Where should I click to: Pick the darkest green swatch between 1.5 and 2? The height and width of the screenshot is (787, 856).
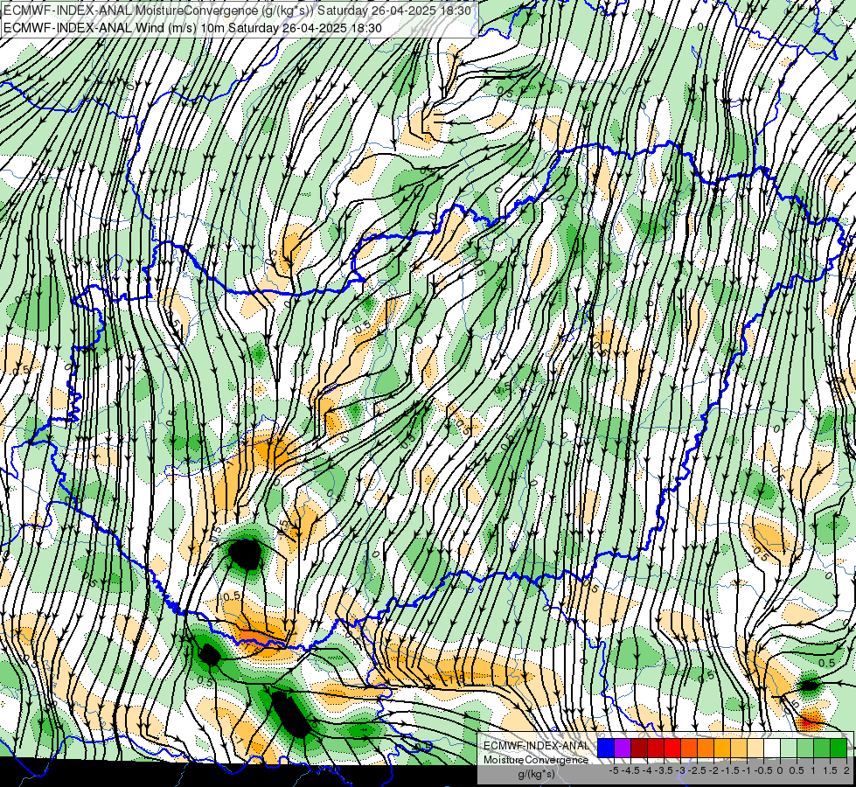tap(839, 748)
